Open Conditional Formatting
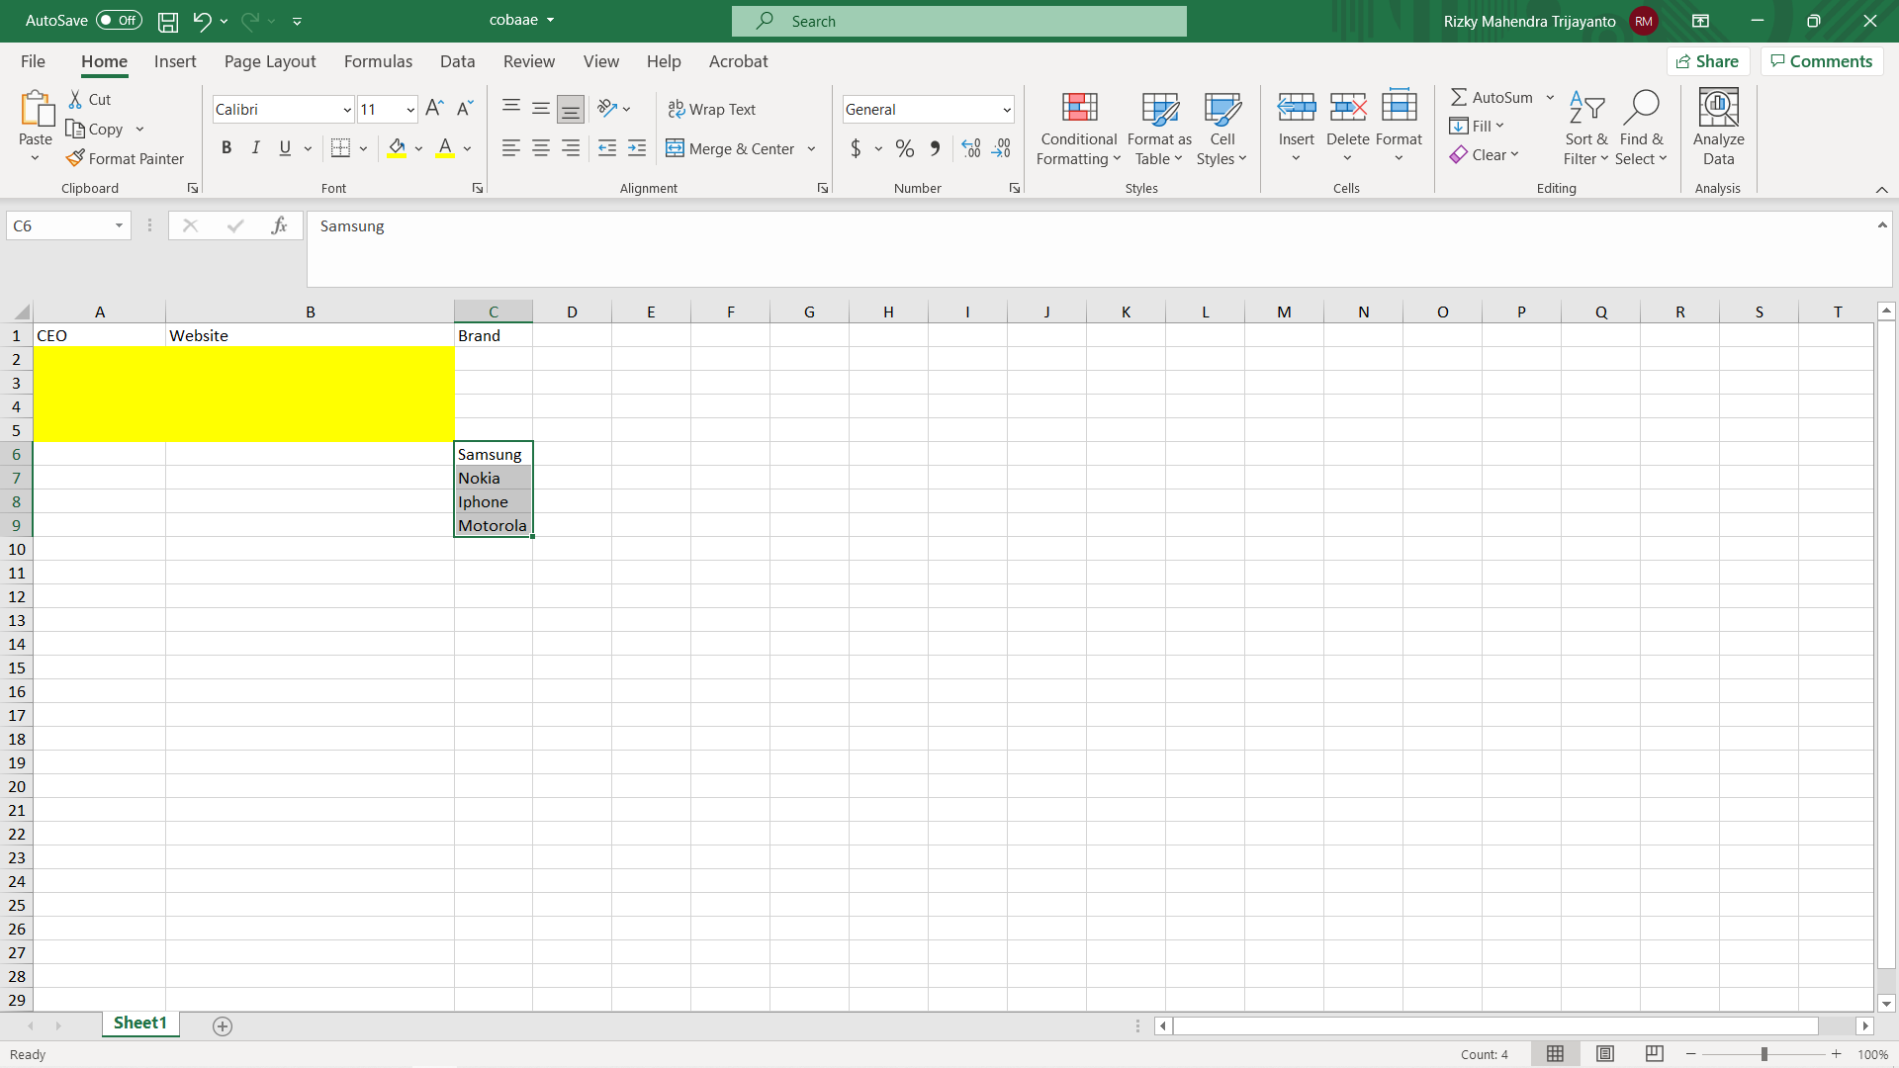Viewport: 1899px width, 1068px height. point(1078,129)
